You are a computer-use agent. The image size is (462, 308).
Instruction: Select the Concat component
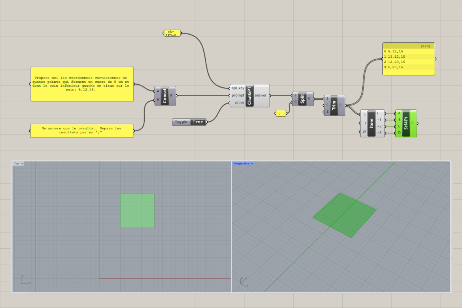pos(165,95)
